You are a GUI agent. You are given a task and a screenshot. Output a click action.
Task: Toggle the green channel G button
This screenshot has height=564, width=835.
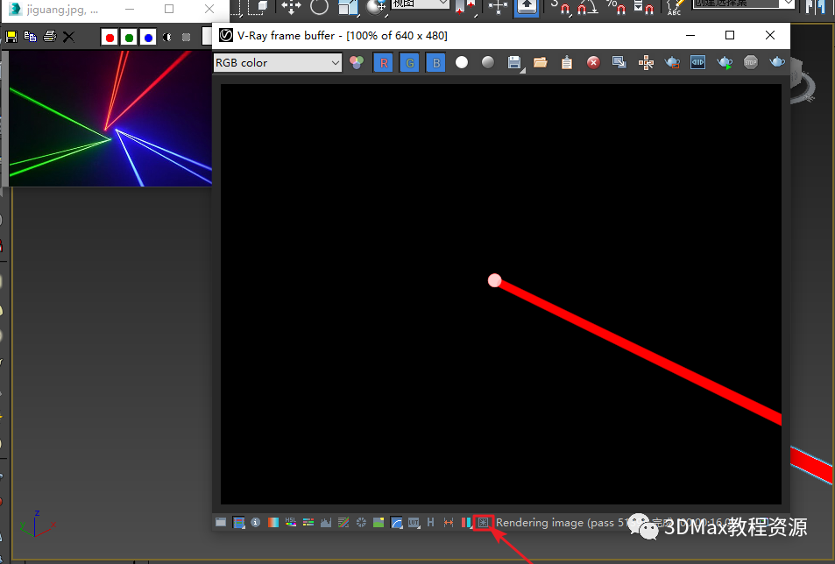[x=409, y=63]
